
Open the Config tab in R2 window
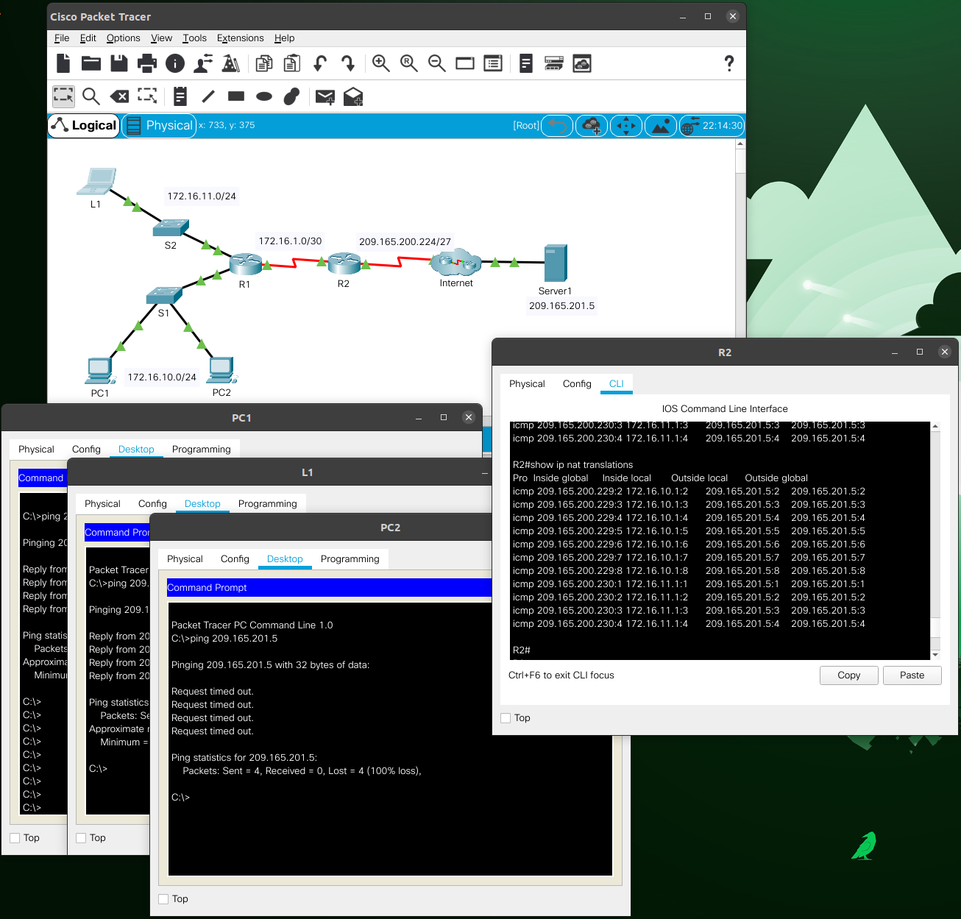[577, 384]
